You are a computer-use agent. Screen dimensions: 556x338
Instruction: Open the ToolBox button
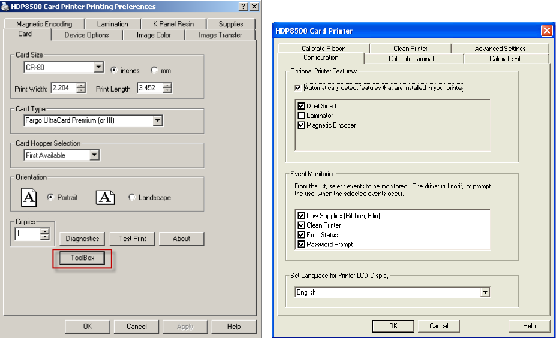click(x=82, y=258)
